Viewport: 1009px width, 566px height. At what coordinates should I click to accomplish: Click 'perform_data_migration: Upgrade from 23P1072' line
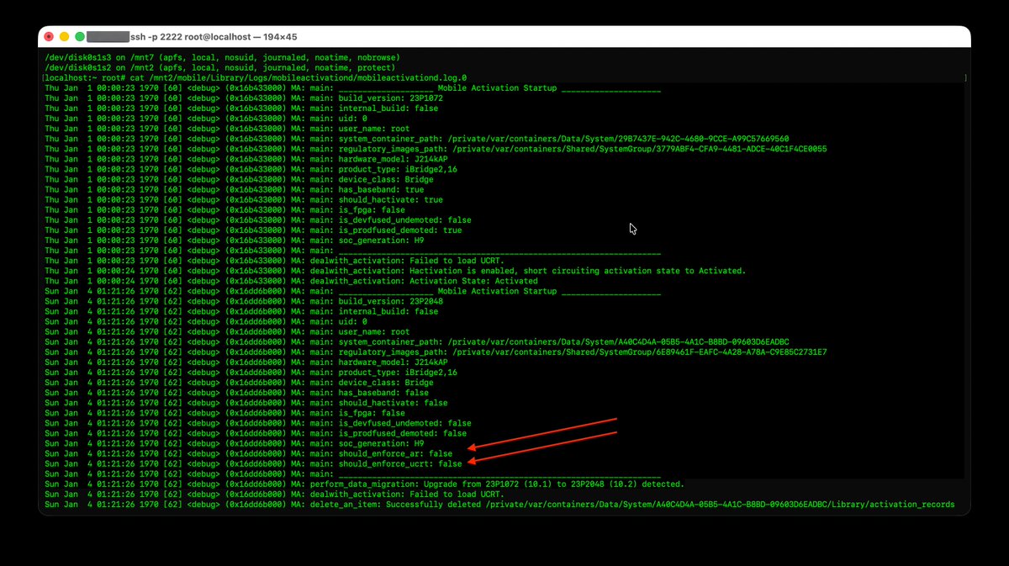click(x=498, y=484)
